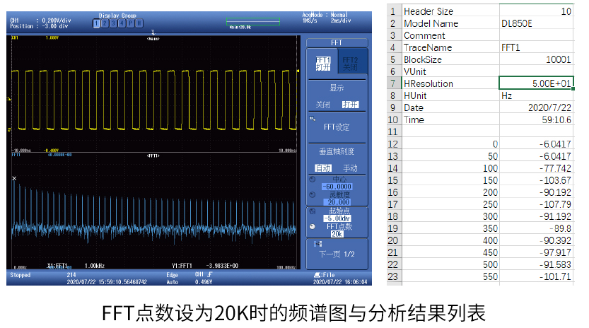The image size is (589, 328).
Task: Click the Display Group P icon
Action: (x=129, y=23)
